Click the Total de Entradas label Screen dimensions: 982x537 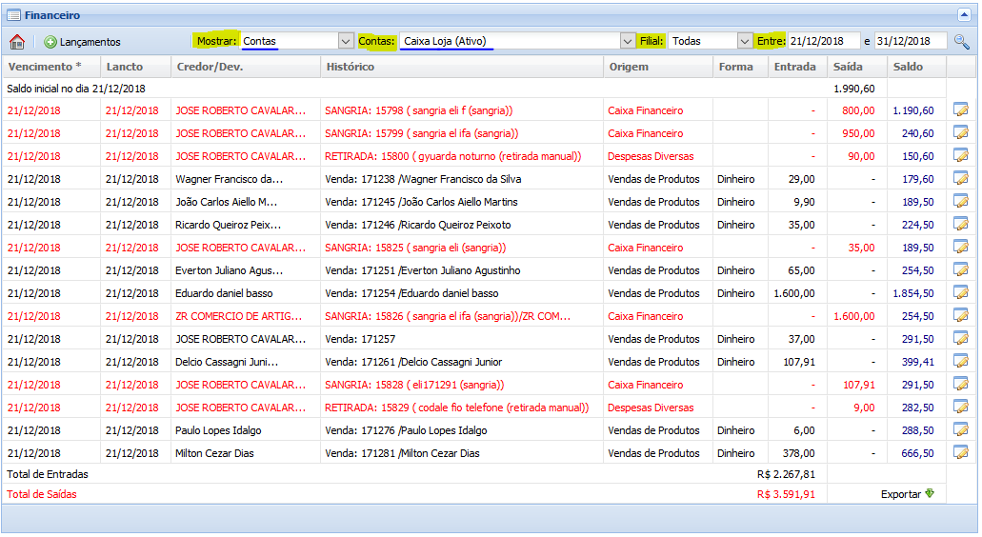(x=48, y=474)
